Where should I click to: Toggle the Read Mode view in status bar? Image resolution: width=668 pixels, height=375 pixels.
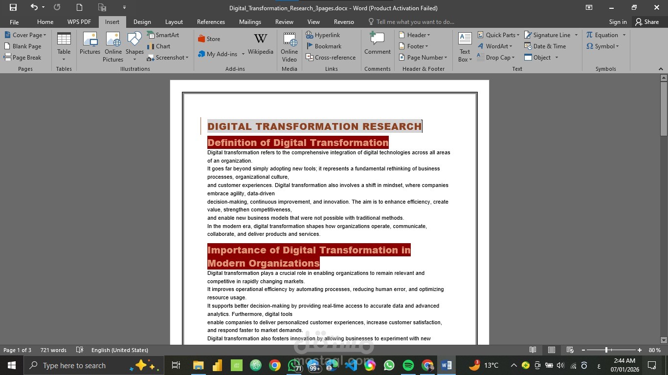(x=533, y=350)
